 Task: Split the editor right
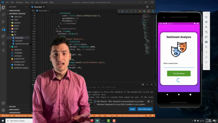[147, 7]
